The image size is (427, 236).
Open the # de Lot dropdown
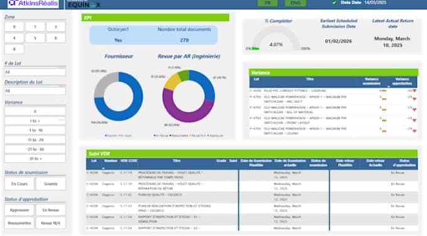[x=35, y=72]
